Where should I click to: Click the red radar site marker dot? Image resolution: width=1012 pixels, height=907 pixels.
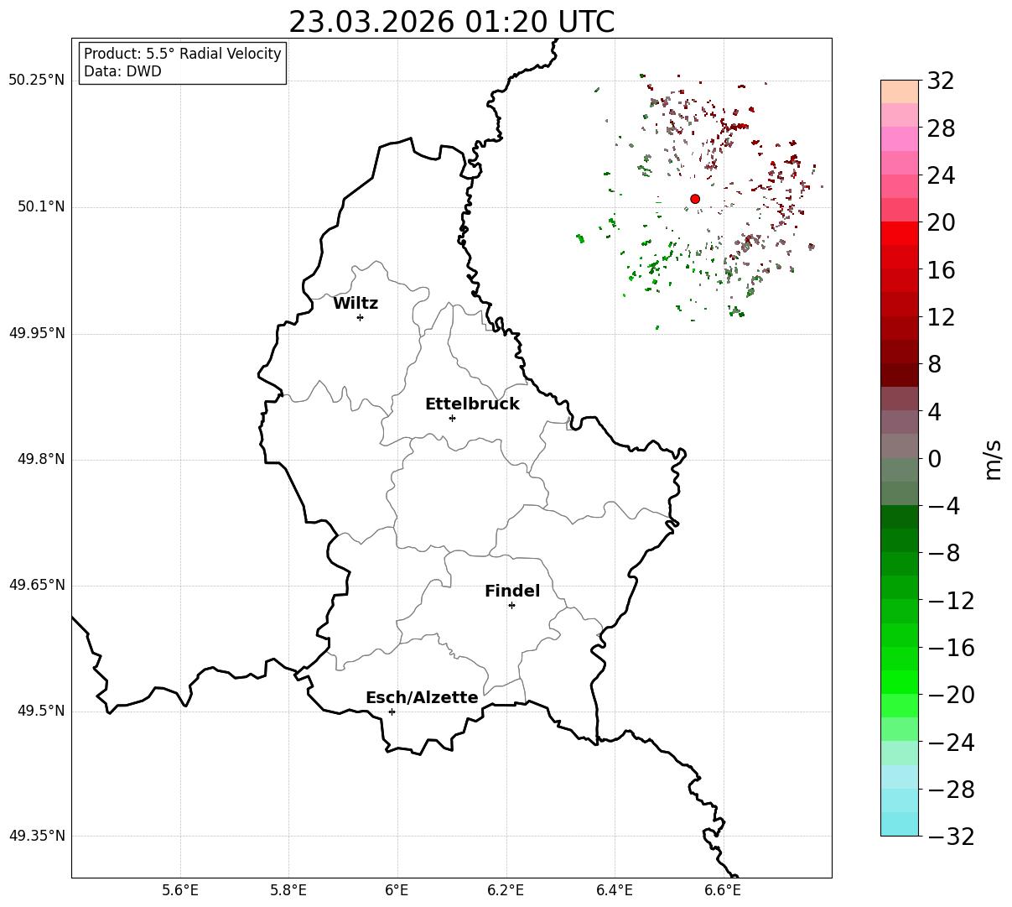click(695, 199)
